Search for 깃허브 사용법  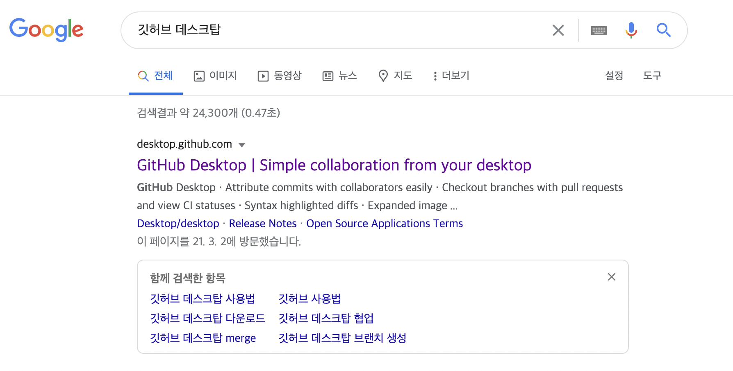click(x=310, y=299)
